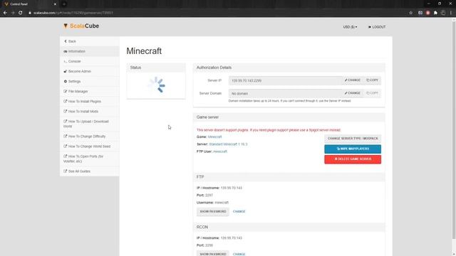Open the How To Open Ports guide
The image size is (456, 256).
point(90,159)
